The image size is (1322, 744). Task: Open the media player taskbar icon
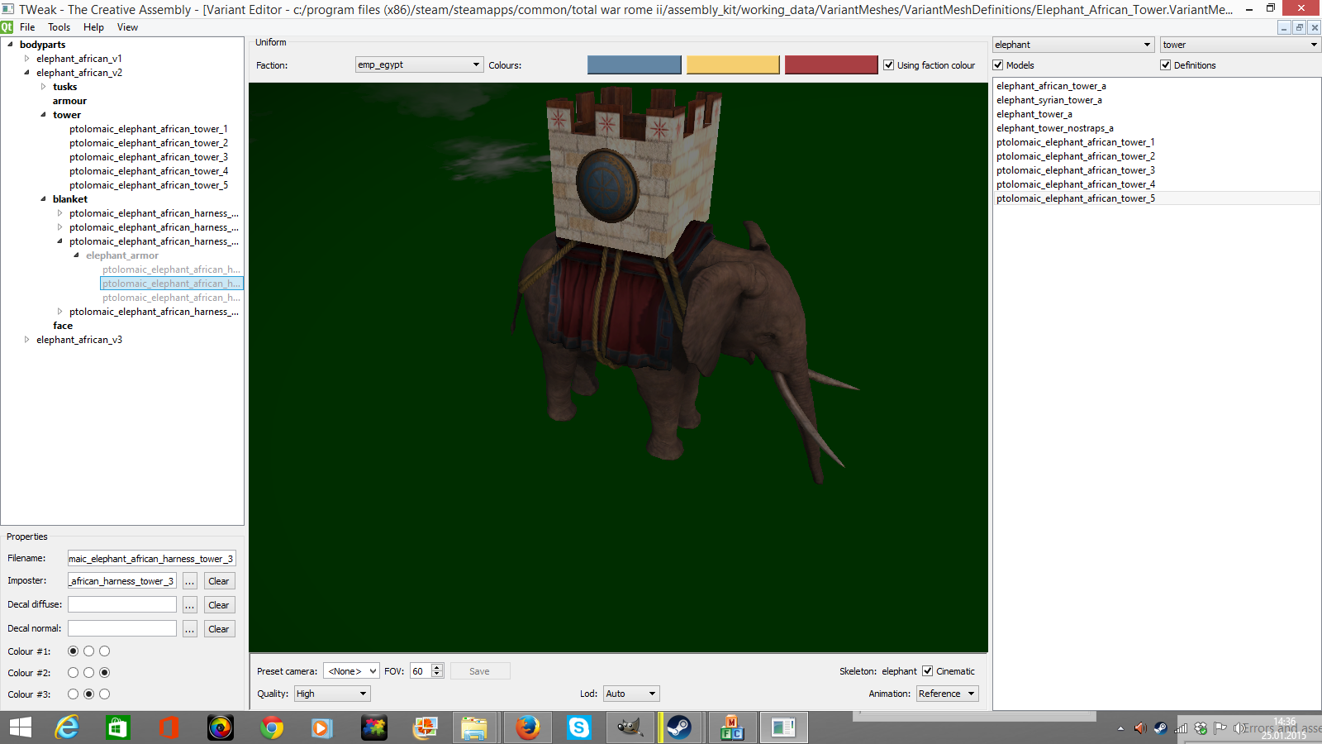point(322,727)
